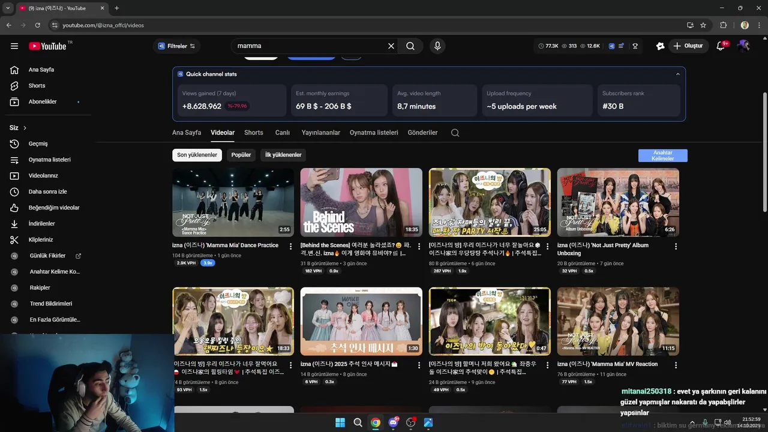Expand the Siz section chevron

click(25, 128)
